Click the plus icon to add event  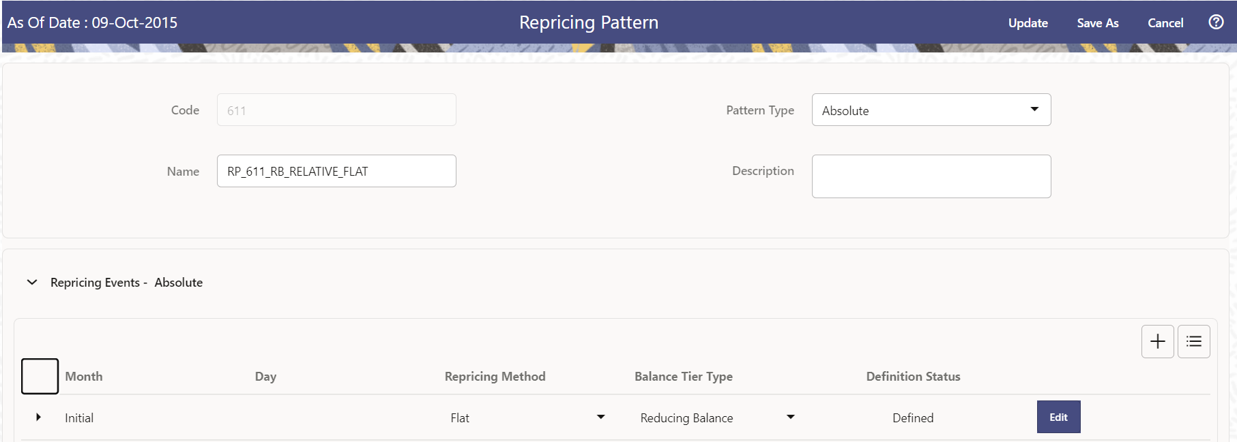pos(1157,341)
